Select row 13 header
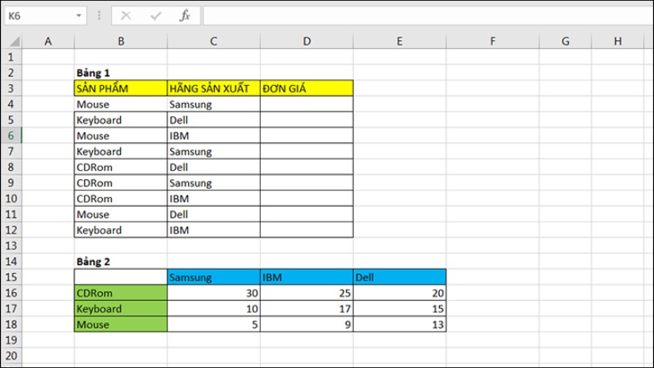654x368 pixels. click(x=11, y=246)
